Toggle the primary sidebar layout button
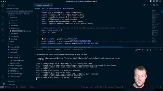 151,1
